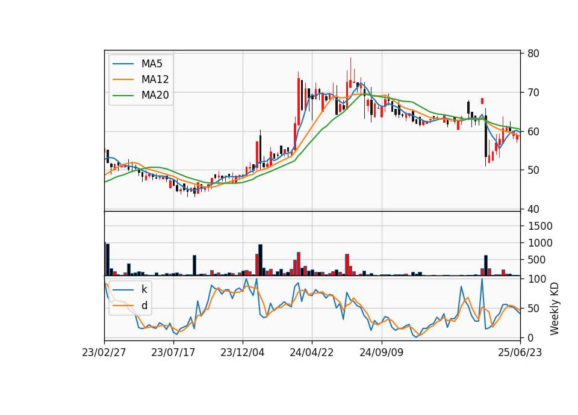Click the 80 price axis label
This screenshot has width=578, height=415.
point(533,54)
